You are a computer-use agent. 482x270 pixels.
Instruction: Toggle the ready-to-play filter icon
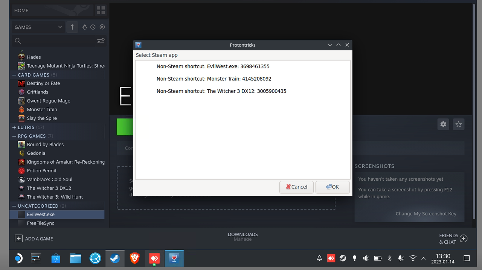click(102, 27)
